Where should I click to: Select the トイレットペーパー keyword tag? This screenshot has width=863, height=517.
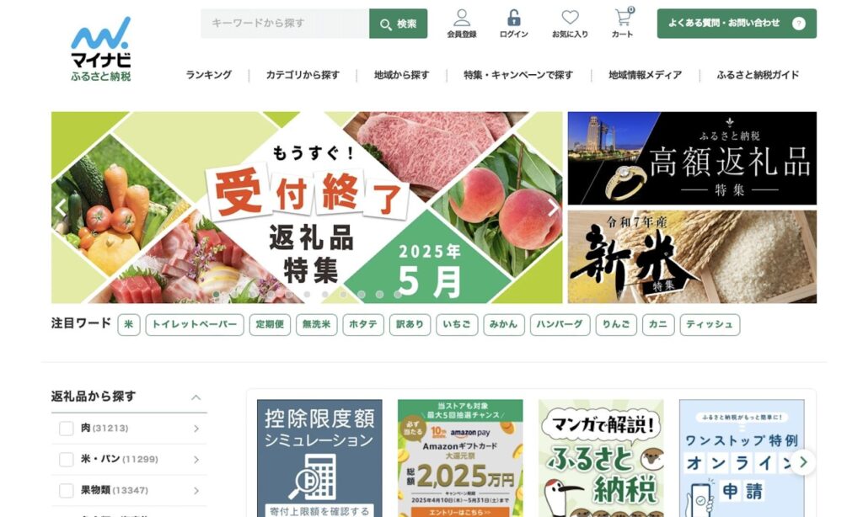195,324
